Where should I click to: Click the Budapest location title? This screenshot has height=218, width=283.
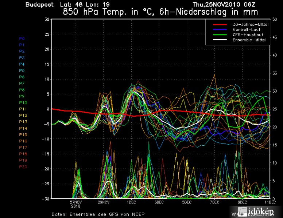[x=39, y=4]
